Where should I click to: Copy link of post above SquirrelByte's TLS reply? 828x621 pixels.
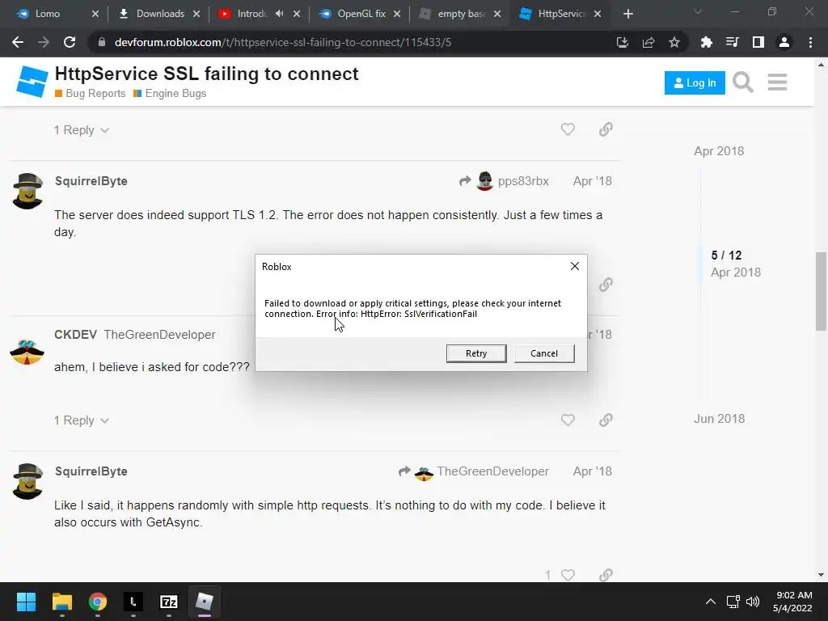click(606, 129)
